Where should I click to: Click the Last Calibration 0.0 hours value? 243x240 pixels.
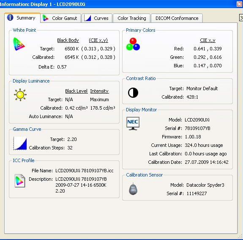click(x=206, y=154)
